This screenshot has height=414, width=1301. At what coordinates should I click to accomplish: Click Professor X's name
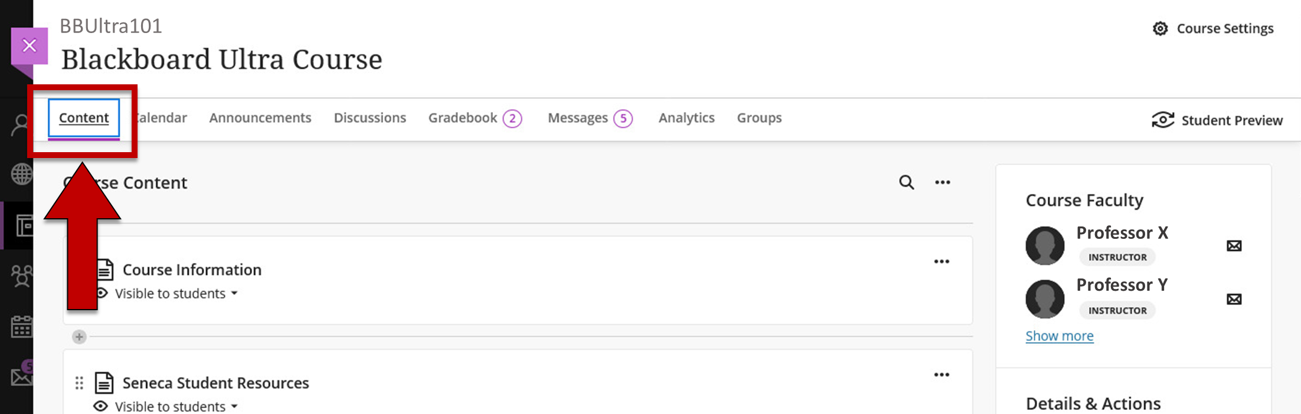click(1122, 232)
